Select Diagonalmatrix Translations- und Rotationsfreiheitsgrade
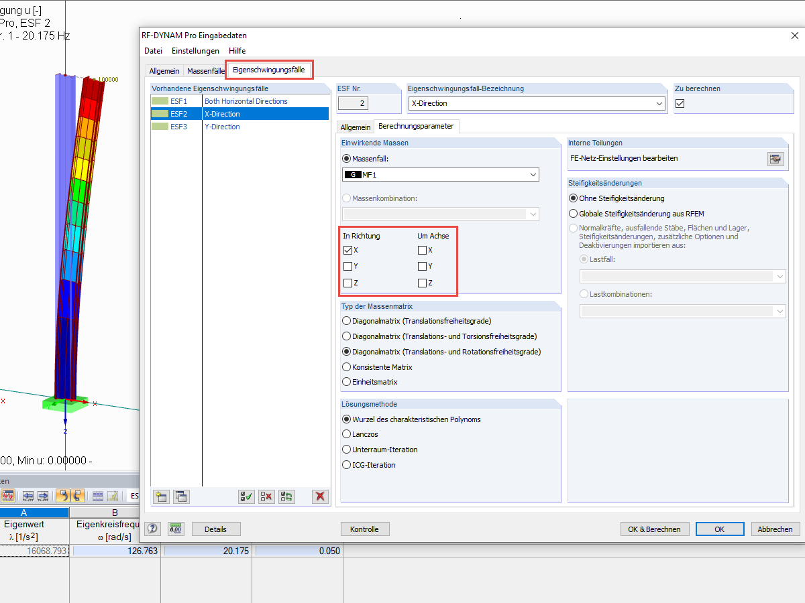 point(347,352)
